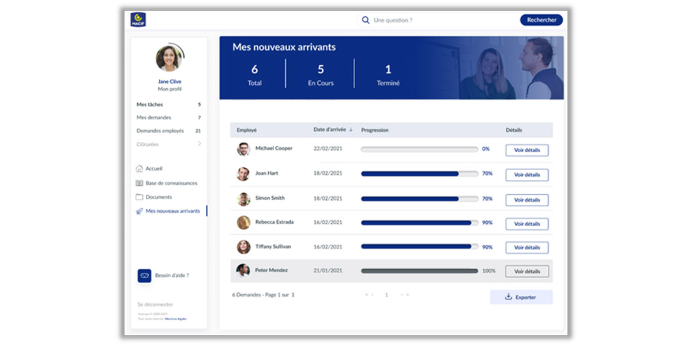The height and width of the screenshot is (346, 692).
Task: Click Rebecca Estrada's avatar
Action: [x=243, y=223]
